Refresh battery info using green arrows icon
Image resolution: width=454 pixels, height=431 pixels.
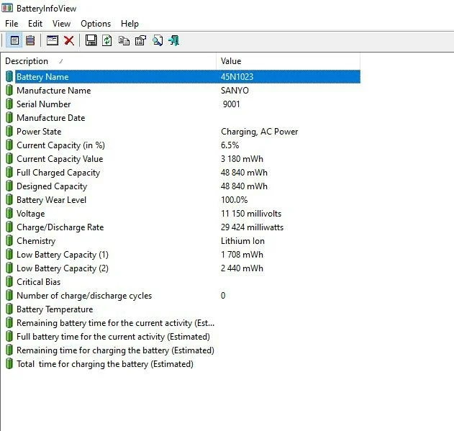106,40
